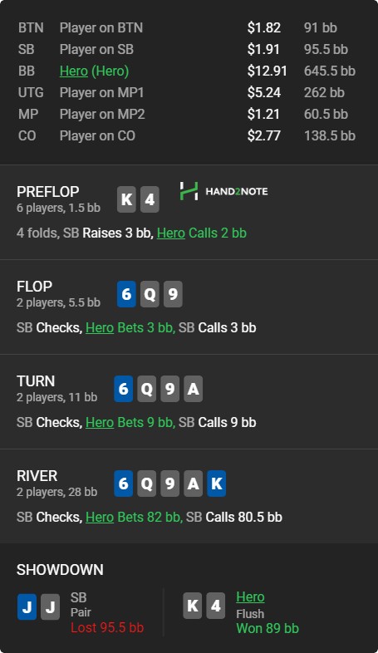Click the preflop K hole card
Screen dimensions: 378x653
point(126,199)
